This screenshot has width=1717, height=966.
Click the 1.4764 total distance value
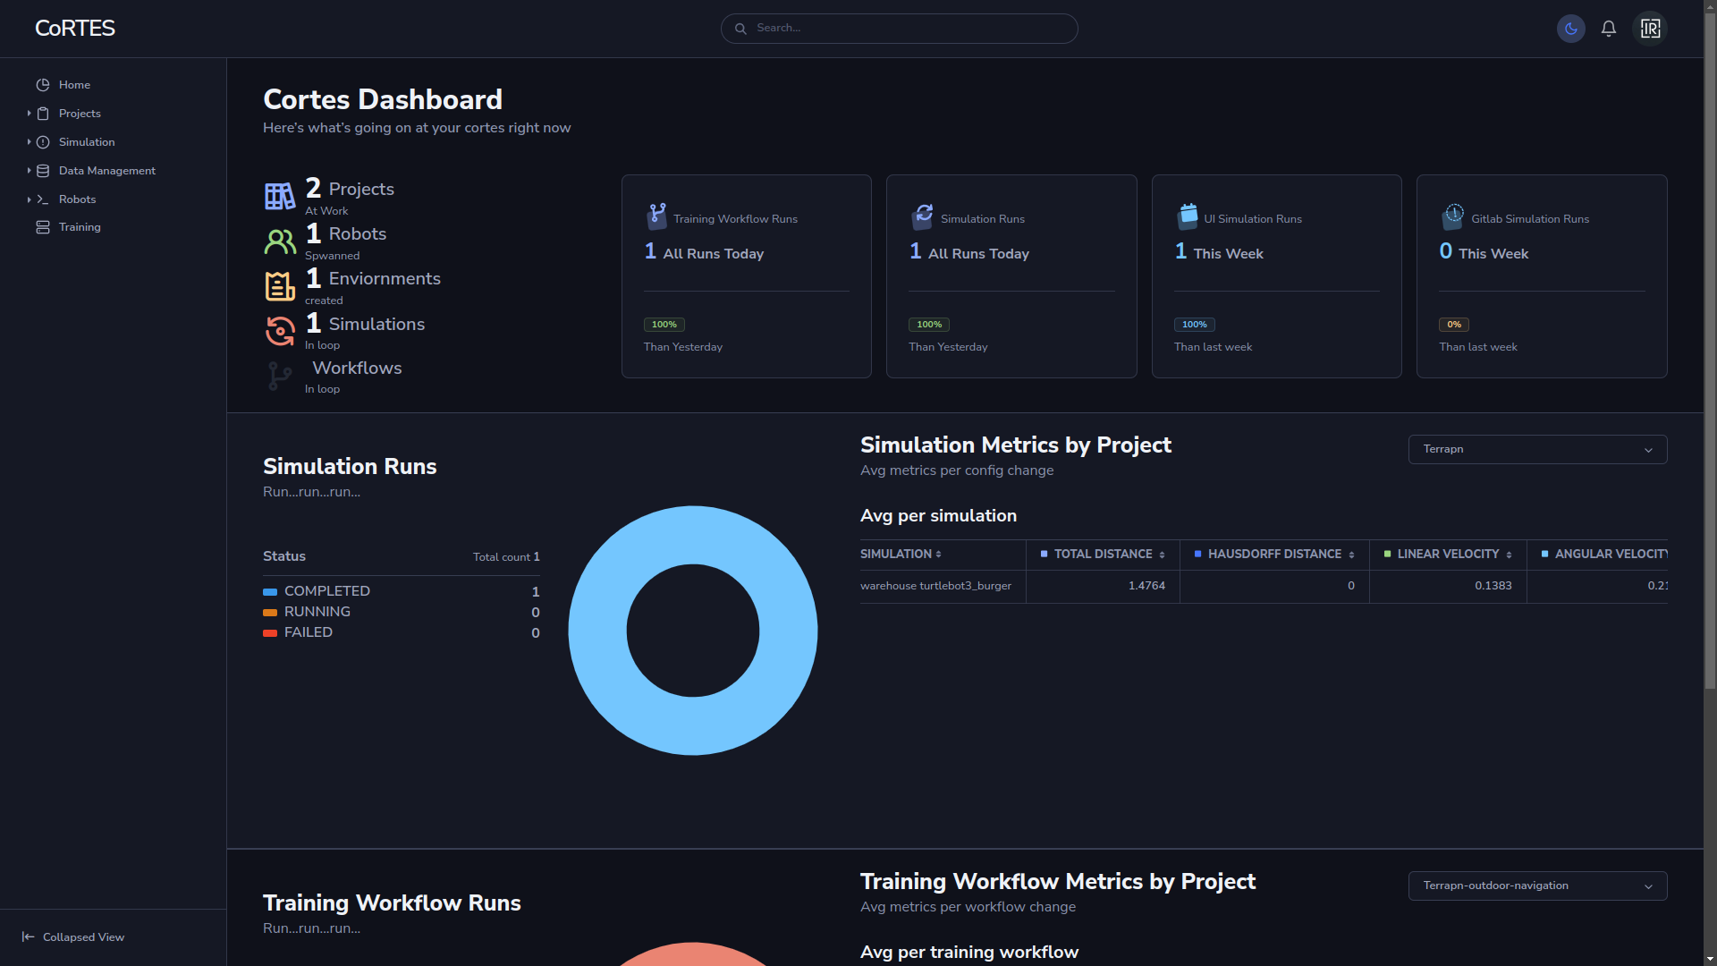(x=1146, y=586)
